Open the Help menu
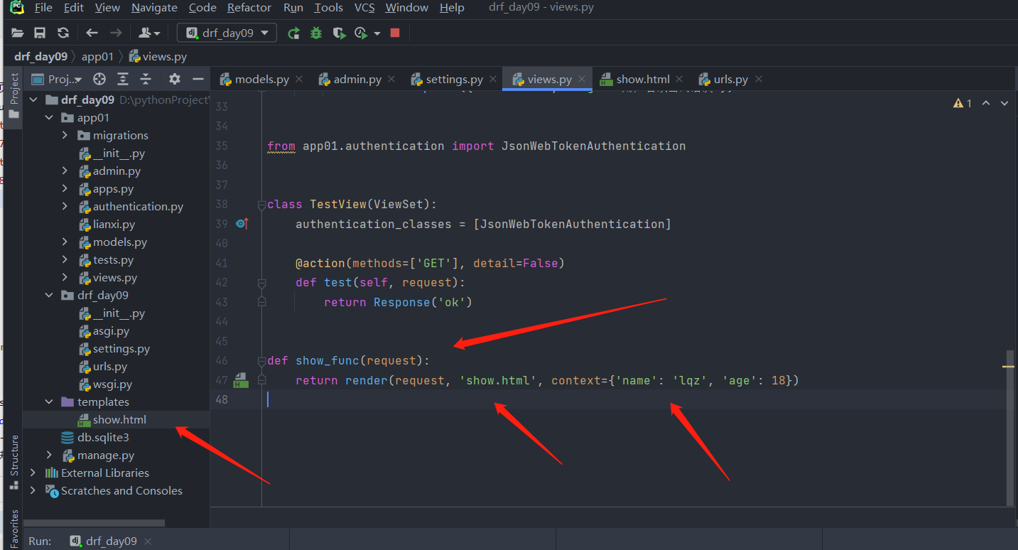The width and height of the screenshot is (1018, 550). pyautogui.click(x=452, y=8)
